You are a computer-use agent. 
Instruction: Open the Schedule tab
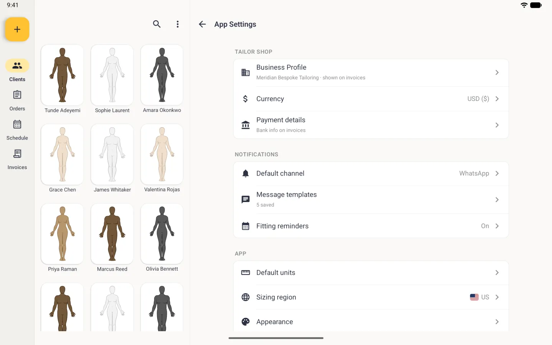[x=17, y=130]
